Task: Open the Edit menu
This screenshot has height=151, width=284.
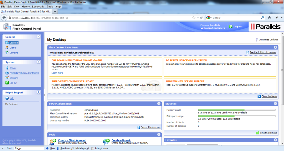Action: tap(9, 7)
